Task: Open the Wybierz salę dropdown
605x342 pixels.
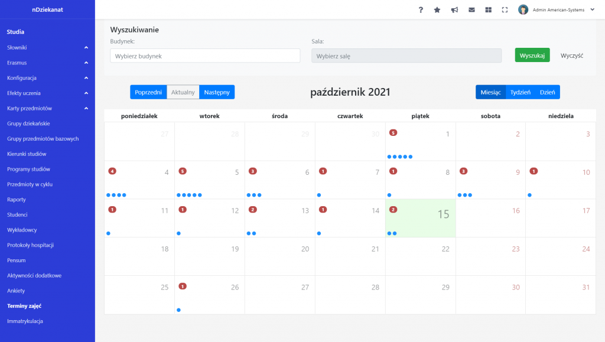Action: point(406,56)
